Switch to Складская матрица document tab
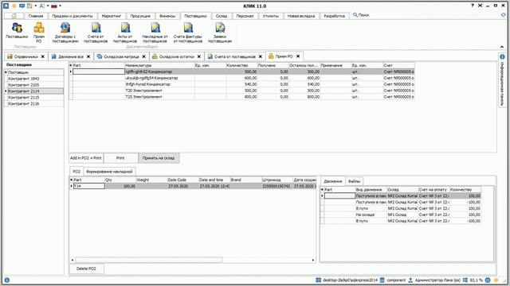 [121, 56]
